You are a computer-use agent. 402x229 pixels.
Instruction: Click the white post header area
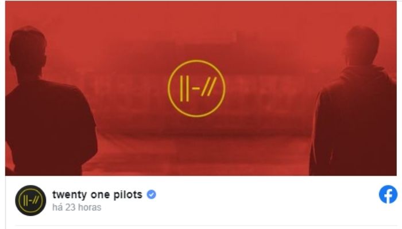pyautogui.click(x=201, y=200)
